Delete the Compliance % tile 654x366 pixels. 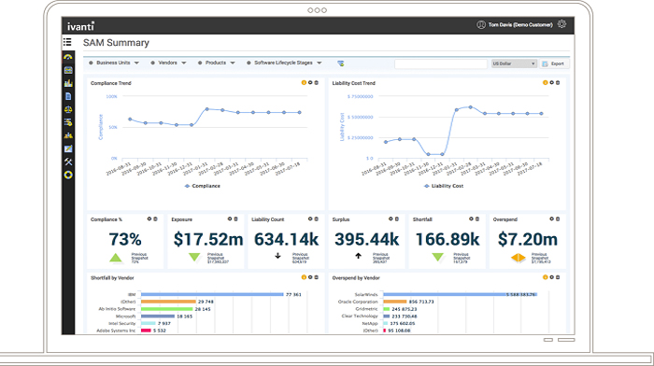(x=155, y=218)
